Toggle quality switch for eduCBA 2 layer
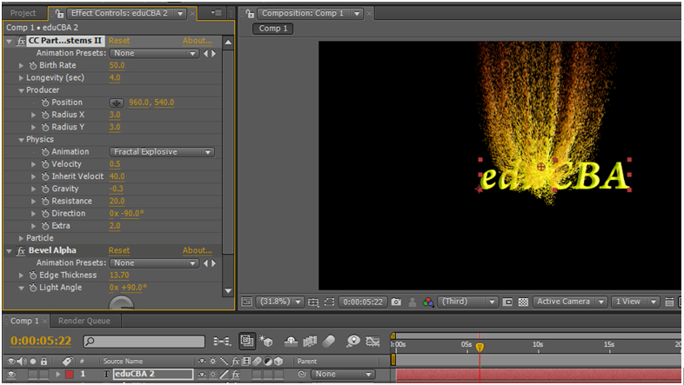This screenshot has width=684, height=385. [x=224, y=374]
